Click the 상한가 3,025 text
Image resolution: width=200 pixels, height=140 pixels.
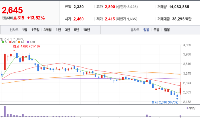pyautogui.click(x=127, y=7)
